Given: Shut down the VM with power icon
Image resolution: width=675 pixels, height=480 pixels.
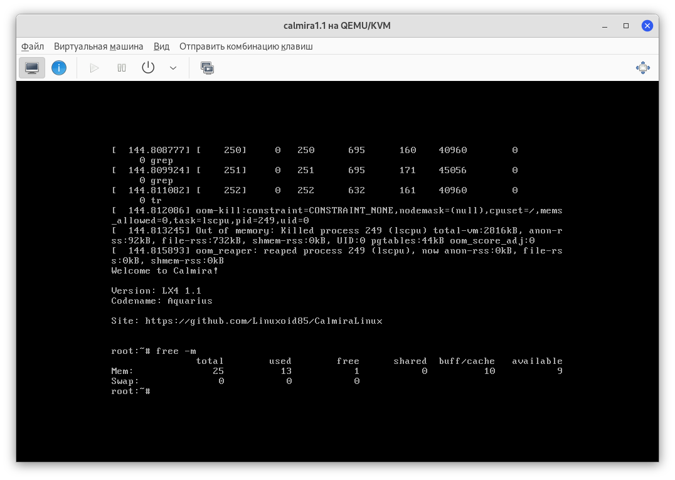Looking at the screenshot, I should tap(148, 68).
